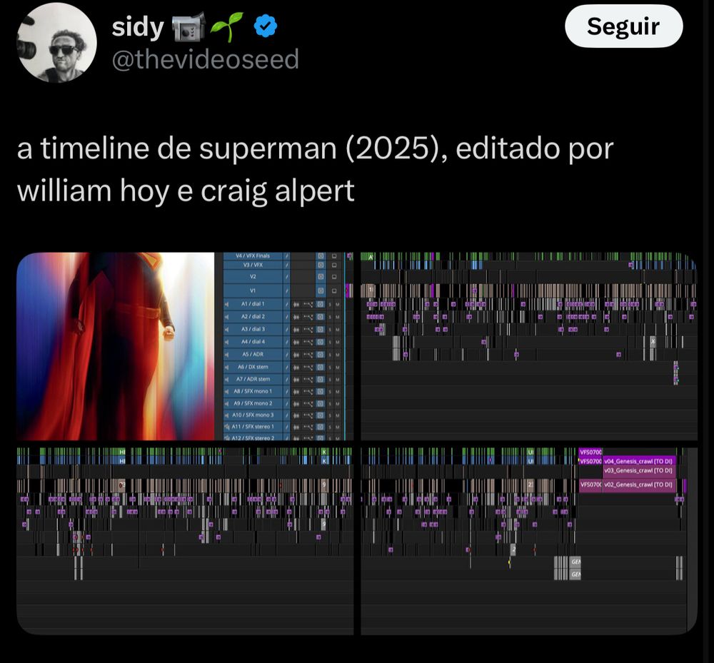The height and width of the screenshot is (663, 714).
Task: Select the v04_Genesis_crawl [TO DI] clip
Action: (638, 461)
